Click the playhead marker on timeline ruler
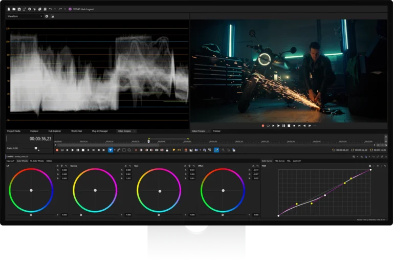 point(148,142)
